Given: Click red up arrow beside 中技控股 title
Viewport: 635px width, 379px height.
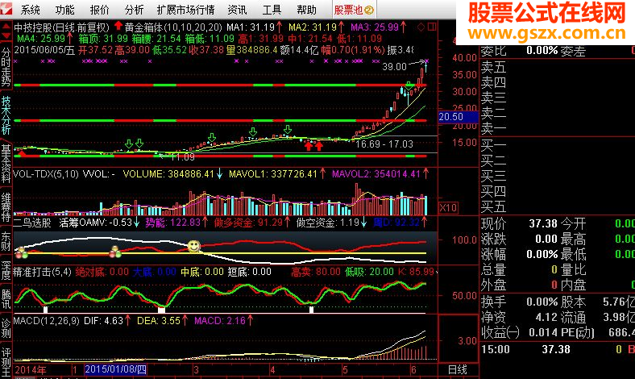Looking at the screenshot, I should [x=118, y=26].
